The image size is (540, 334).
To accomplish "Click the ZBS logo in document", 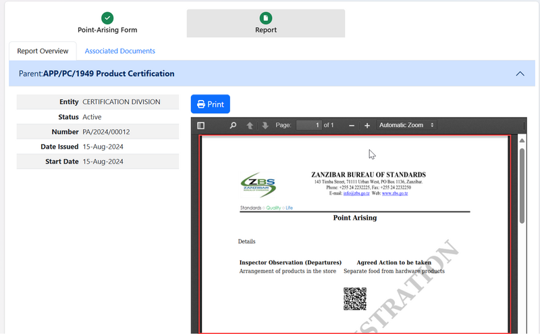I will (x=258, y=185).
